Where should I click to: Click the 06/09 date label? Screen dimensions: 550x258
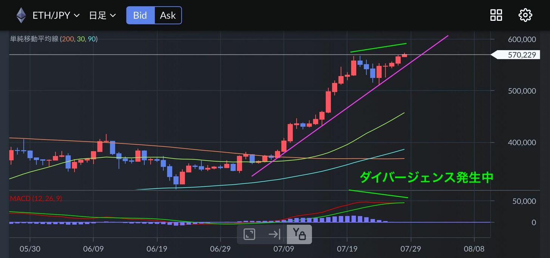click(x=93, y=249)
